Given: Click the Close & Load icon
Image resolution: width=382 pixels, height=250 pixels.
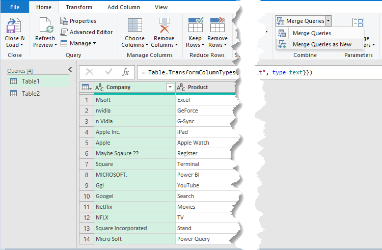Looking at the screenshot, I should (14, 25).
